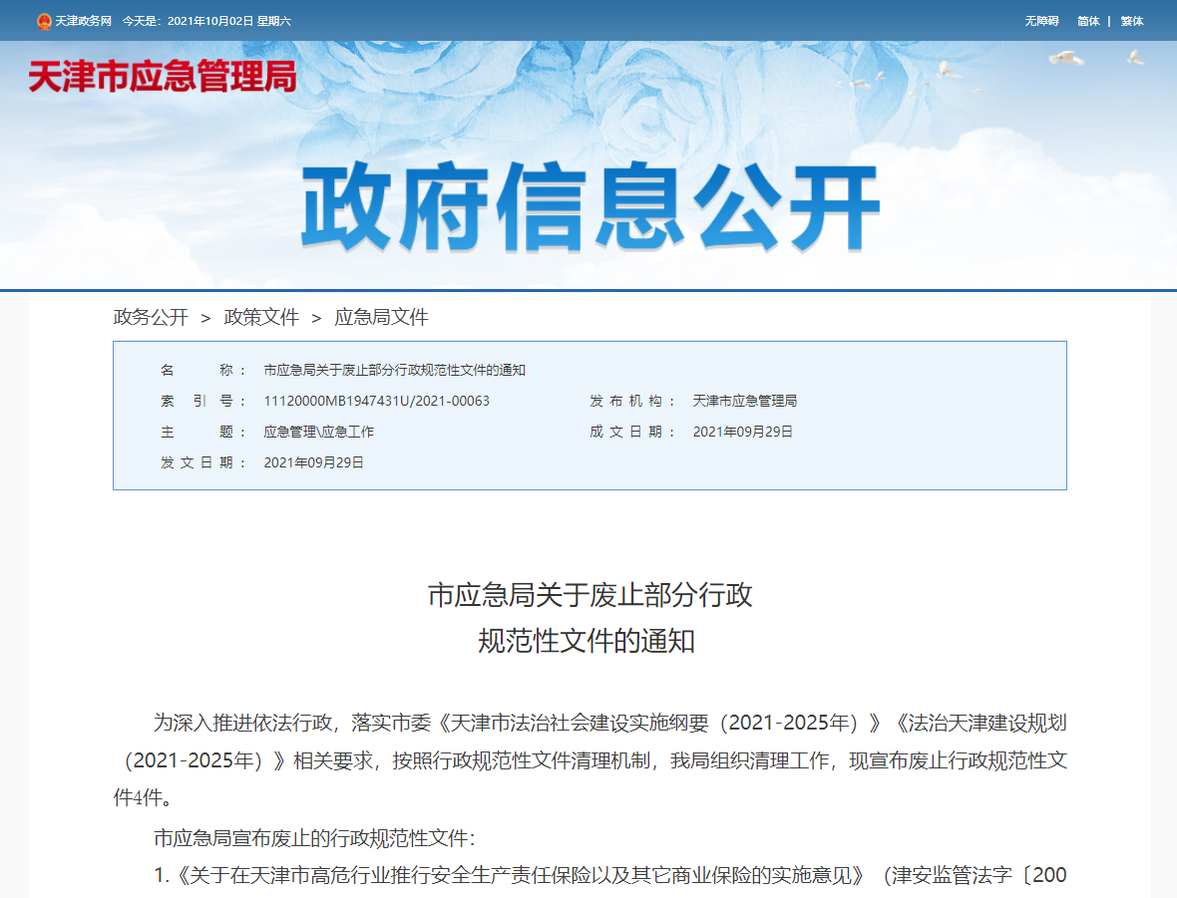Click the red 天津市应急管理局 logo
1177x898 pixels.
tap(163, 77)
